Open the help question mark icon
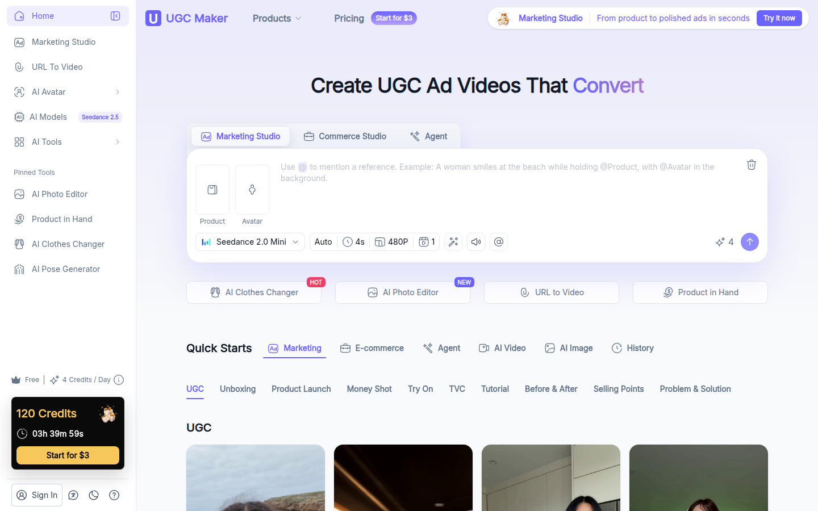 [x=114, y=495]
